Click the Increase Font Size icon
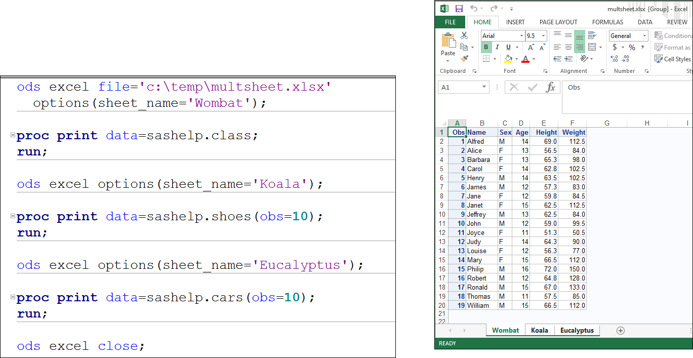 [531, 48]
